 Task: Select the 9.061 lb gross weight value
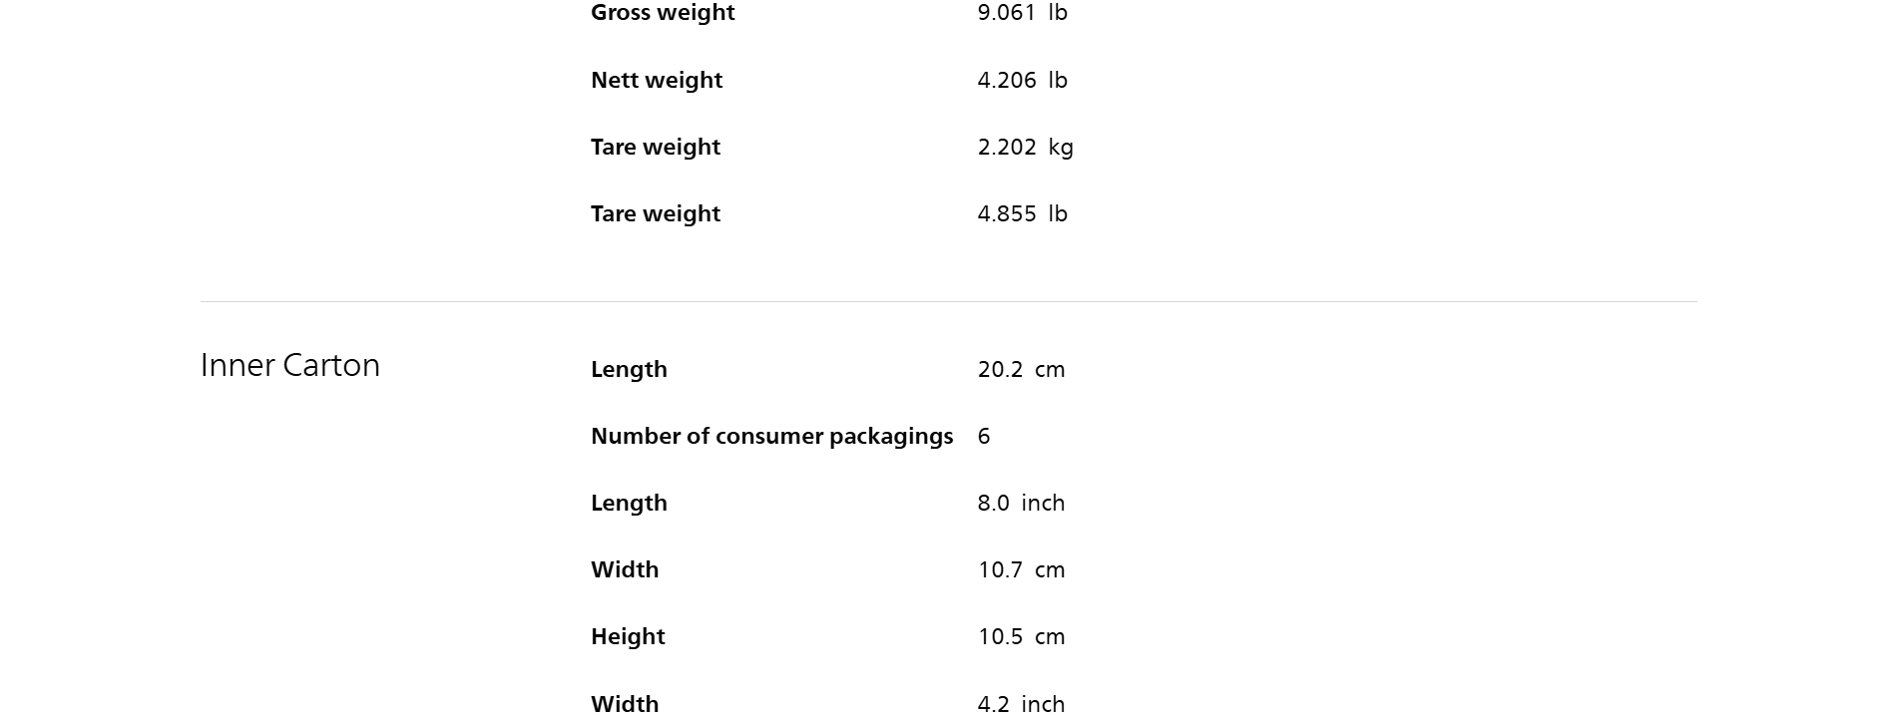[x=1022, y=13]
